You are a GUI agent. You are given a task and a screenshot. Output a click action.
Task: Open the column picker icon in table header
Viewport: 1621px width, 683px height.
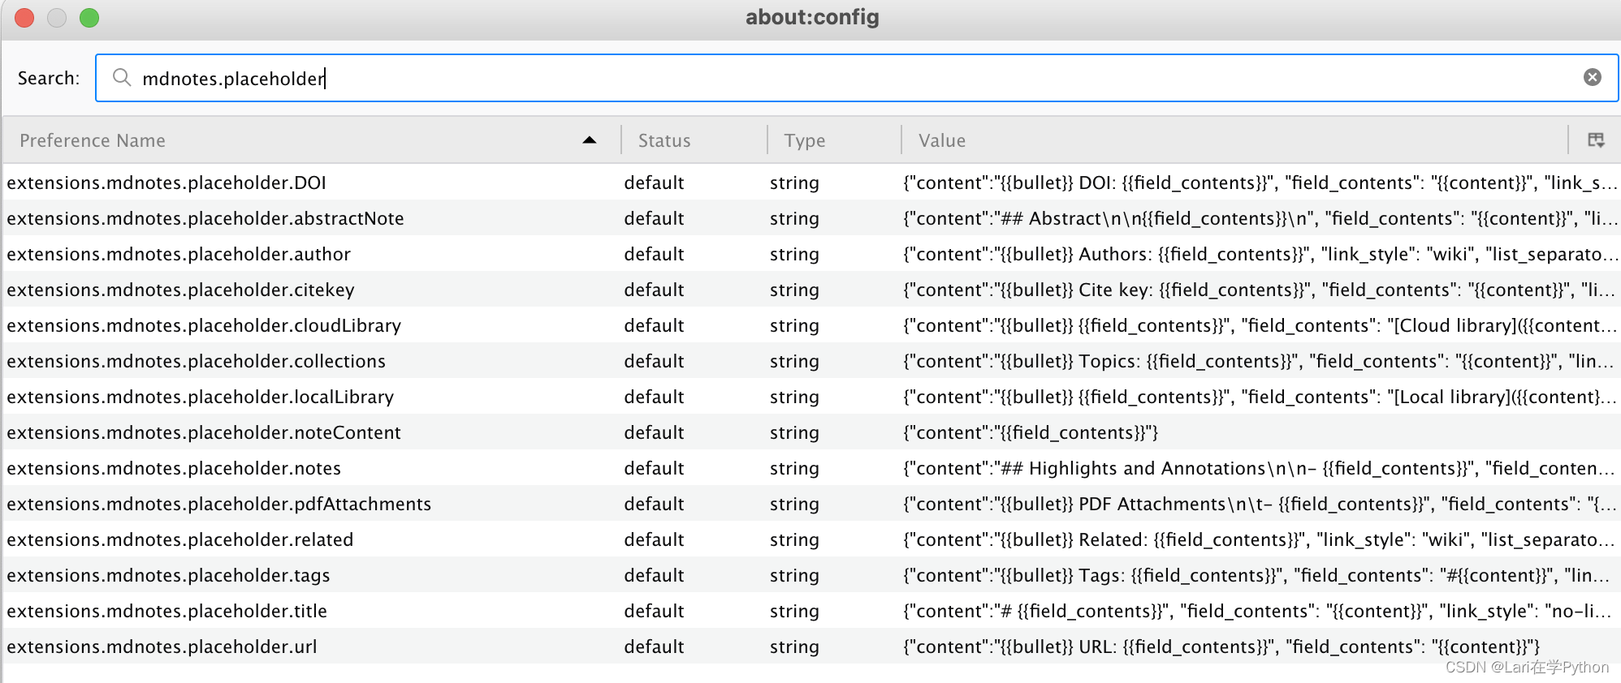coord(1596,140)
